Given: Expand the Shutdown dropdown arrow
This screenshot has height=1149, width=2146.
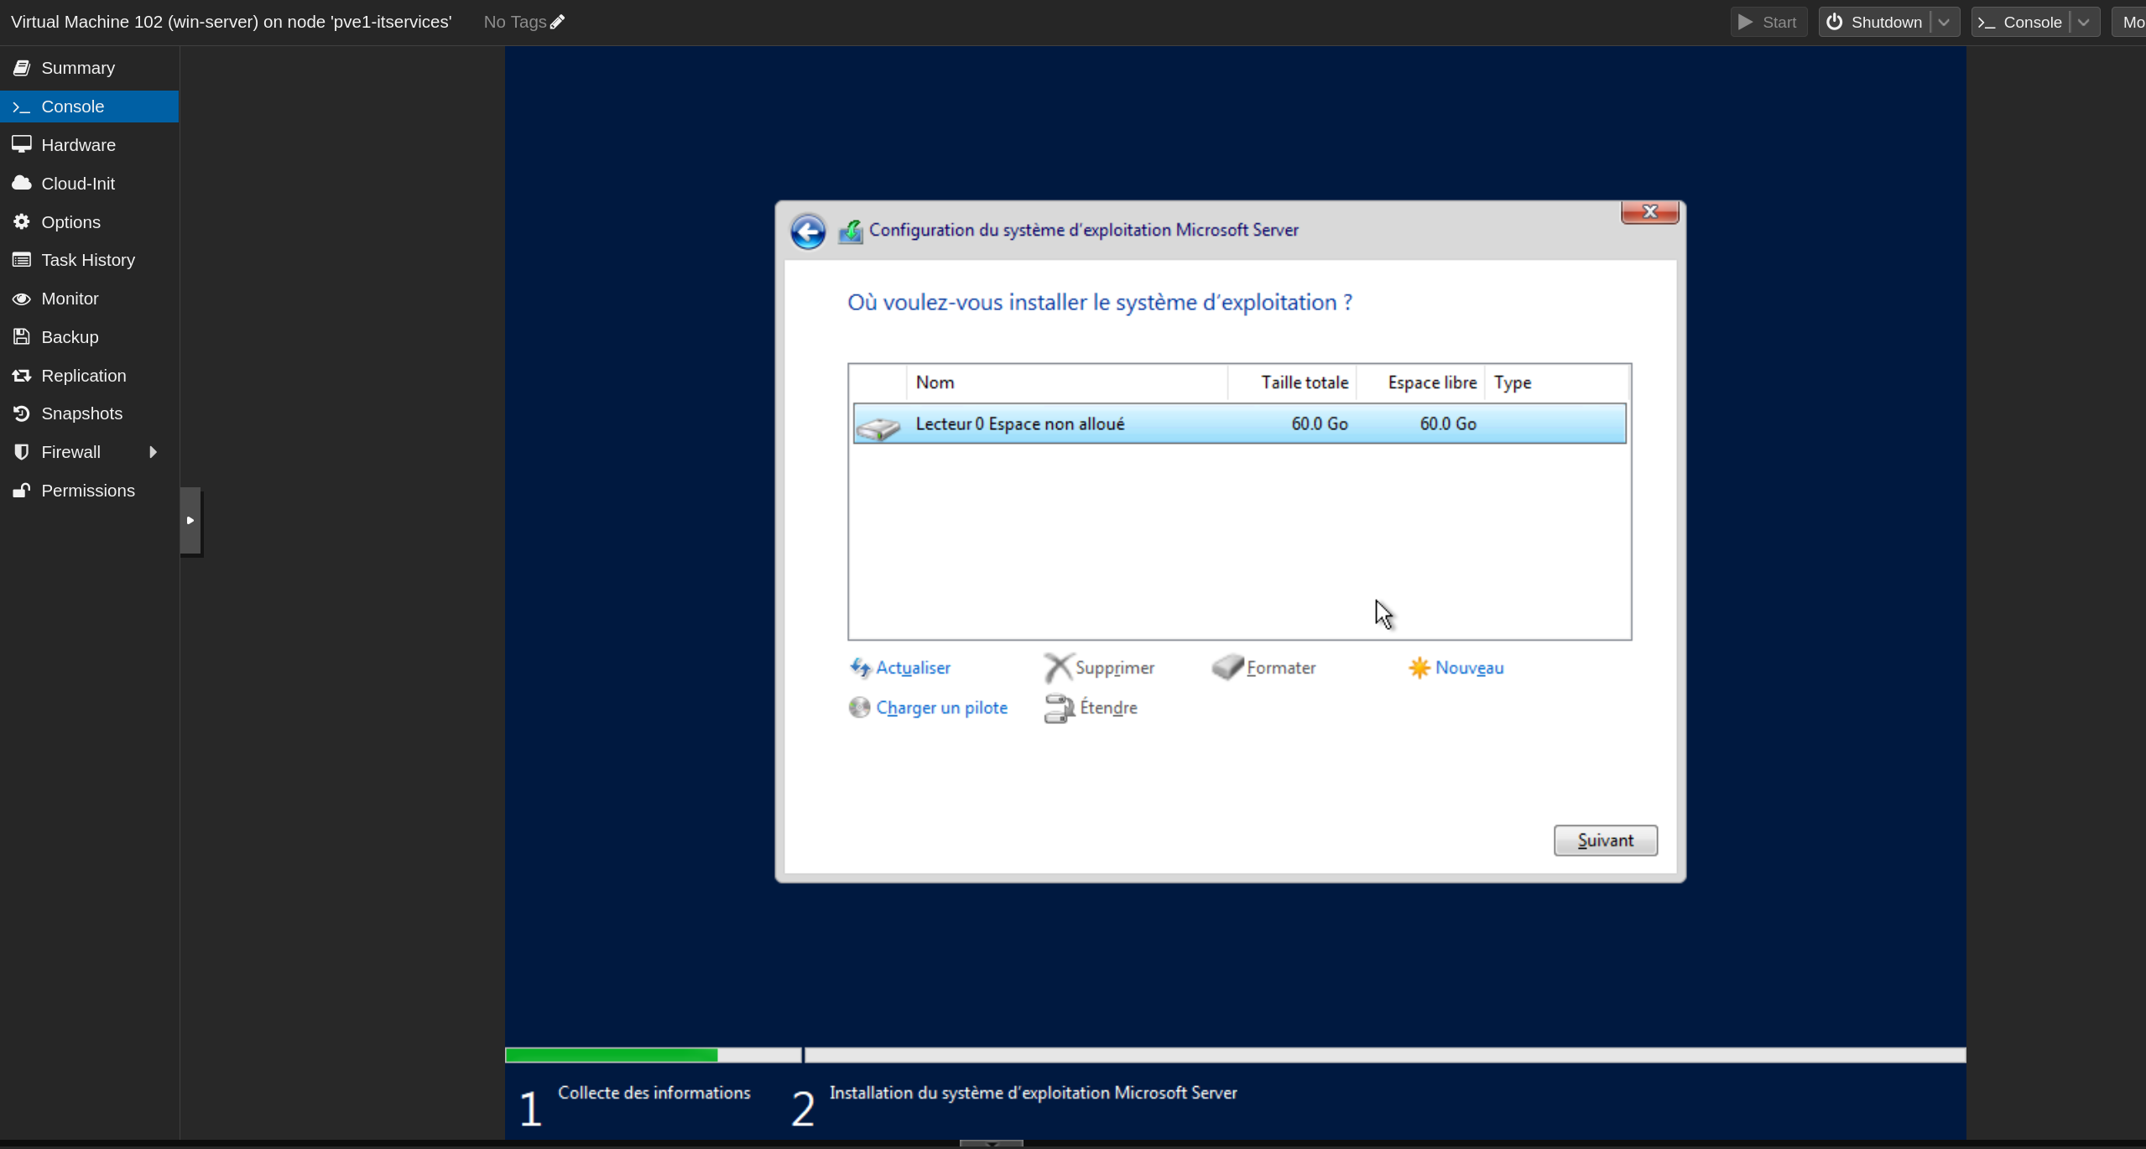Looking at the screenshot, I should [x=1944, y=23].
